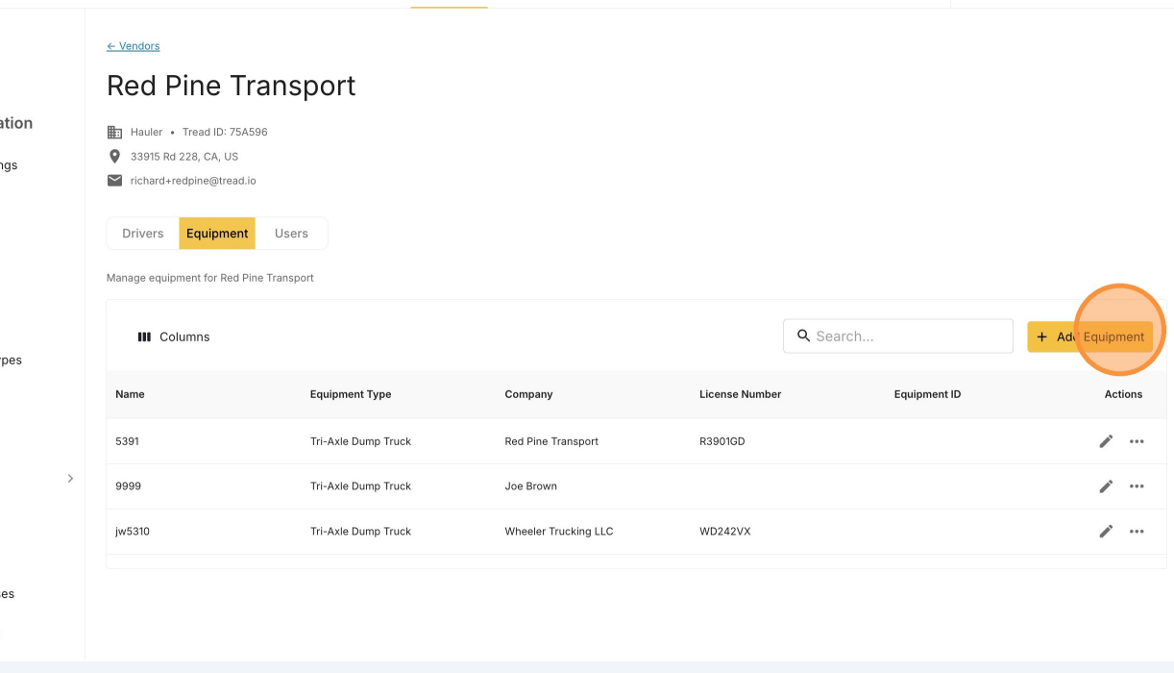Open more actions menu for equipment 9999

1137,486
